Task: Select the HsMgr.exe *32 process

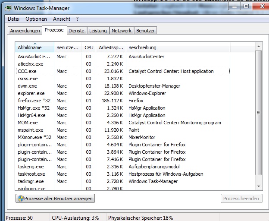Action: [123, 108]
